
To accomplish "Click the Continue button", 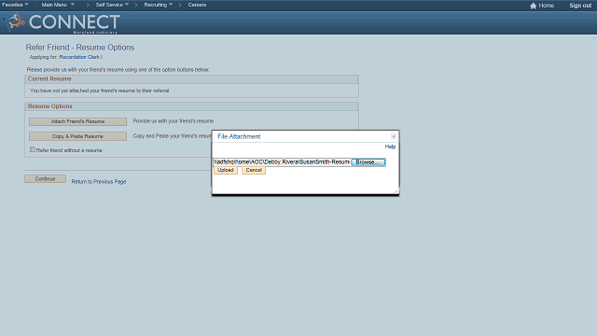I will tap(46, 178).
